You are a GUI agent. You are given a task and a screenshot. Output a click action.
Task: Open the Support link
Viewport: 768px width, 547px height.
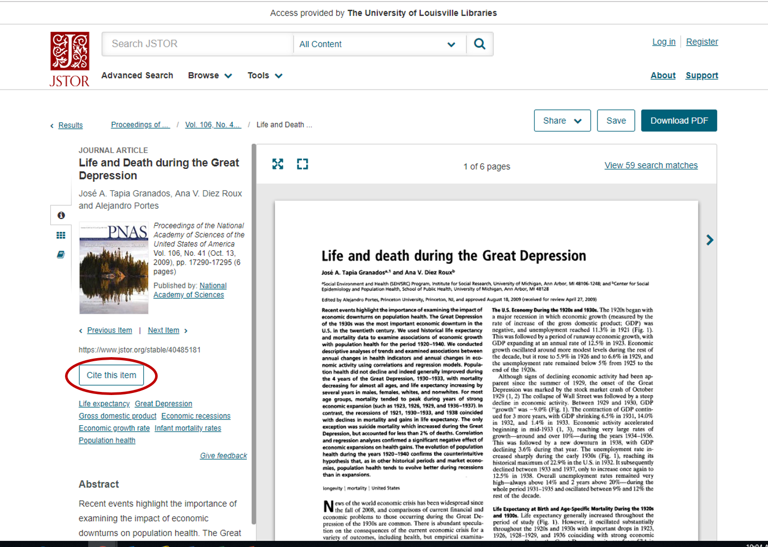(x=702, y=75)
